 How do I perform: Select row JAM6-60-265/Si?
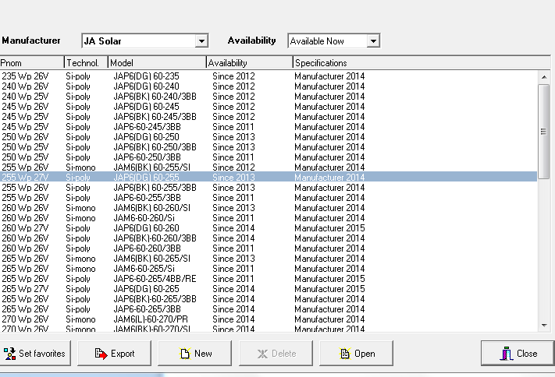[x=269, y=269]
